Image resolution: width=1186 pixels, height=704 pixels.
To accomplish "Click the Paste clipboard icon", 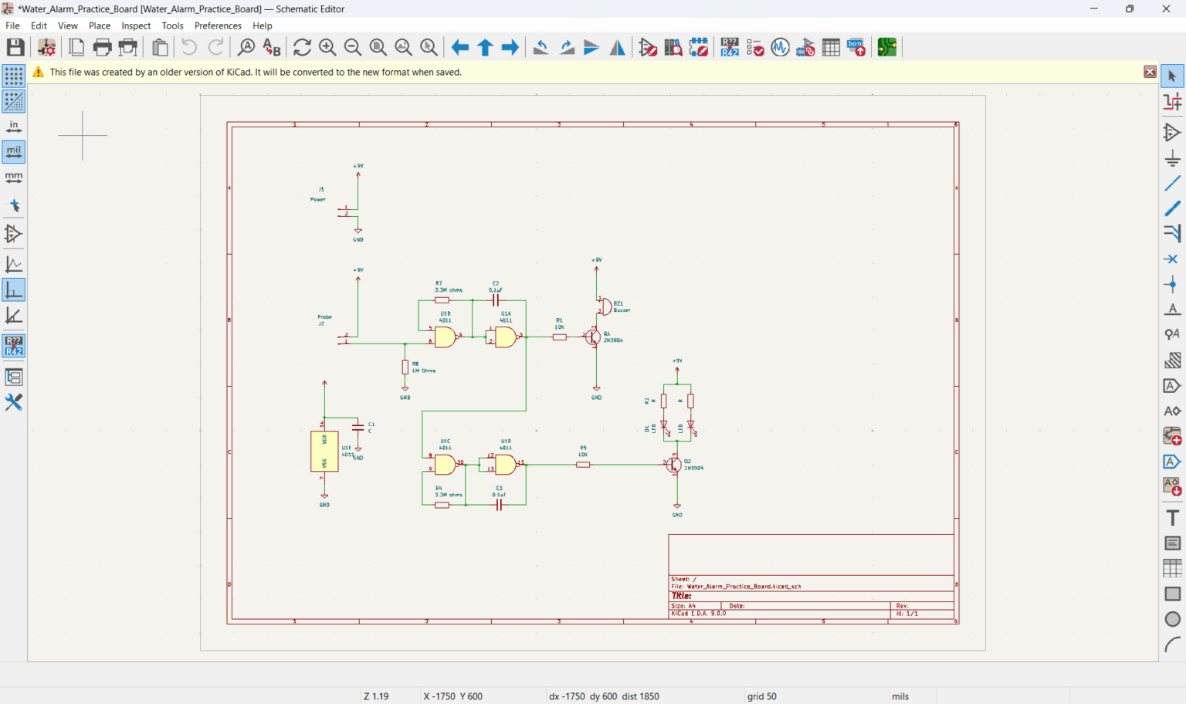I will (x=160, y=47).
